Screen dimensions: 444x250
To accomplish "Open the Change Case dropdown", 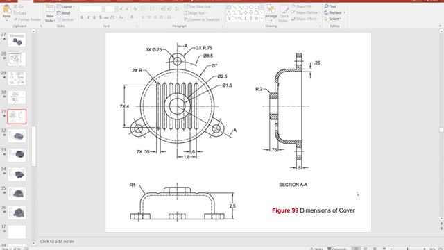I will point(121,17).
